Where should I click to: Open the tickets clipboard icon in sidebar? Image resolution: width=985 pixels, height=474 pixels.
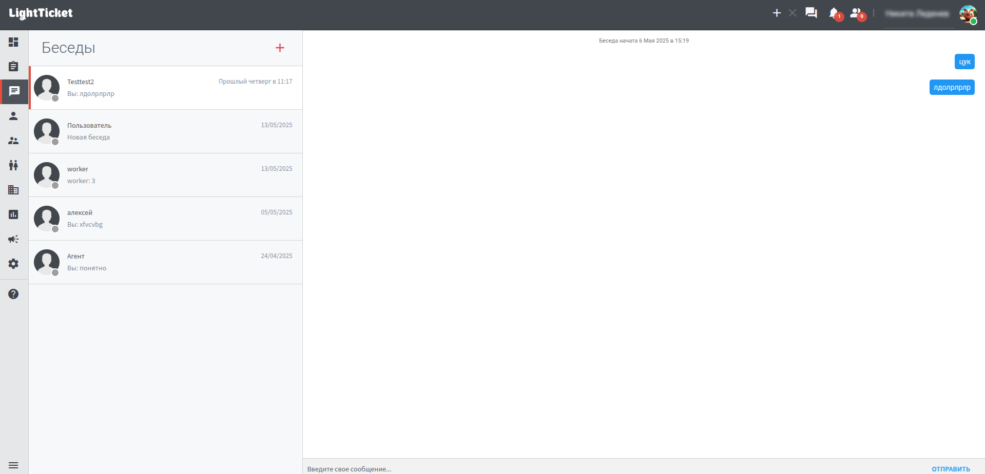tap(13, 67)
